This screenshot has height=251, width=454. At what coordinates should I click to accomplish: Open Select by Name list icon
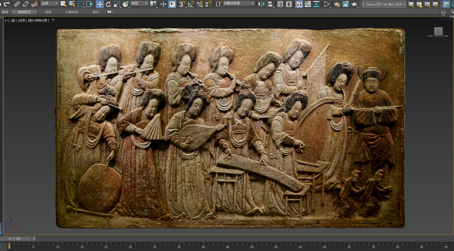(x=72, y=4)
